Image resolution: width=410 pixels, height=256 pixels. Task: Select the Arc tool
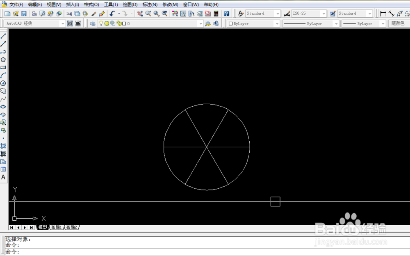(x=3, y=75)
